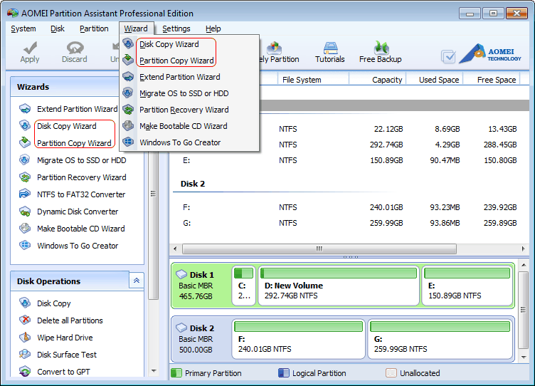The width and height of the screenshot is (535, 386).
Task: Select the E: partition block on Disk 1
Action: (x=467, y=286)
